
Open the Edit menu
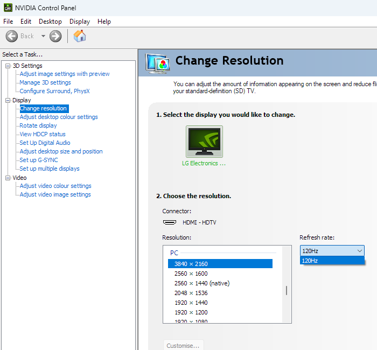coord(26,22)
